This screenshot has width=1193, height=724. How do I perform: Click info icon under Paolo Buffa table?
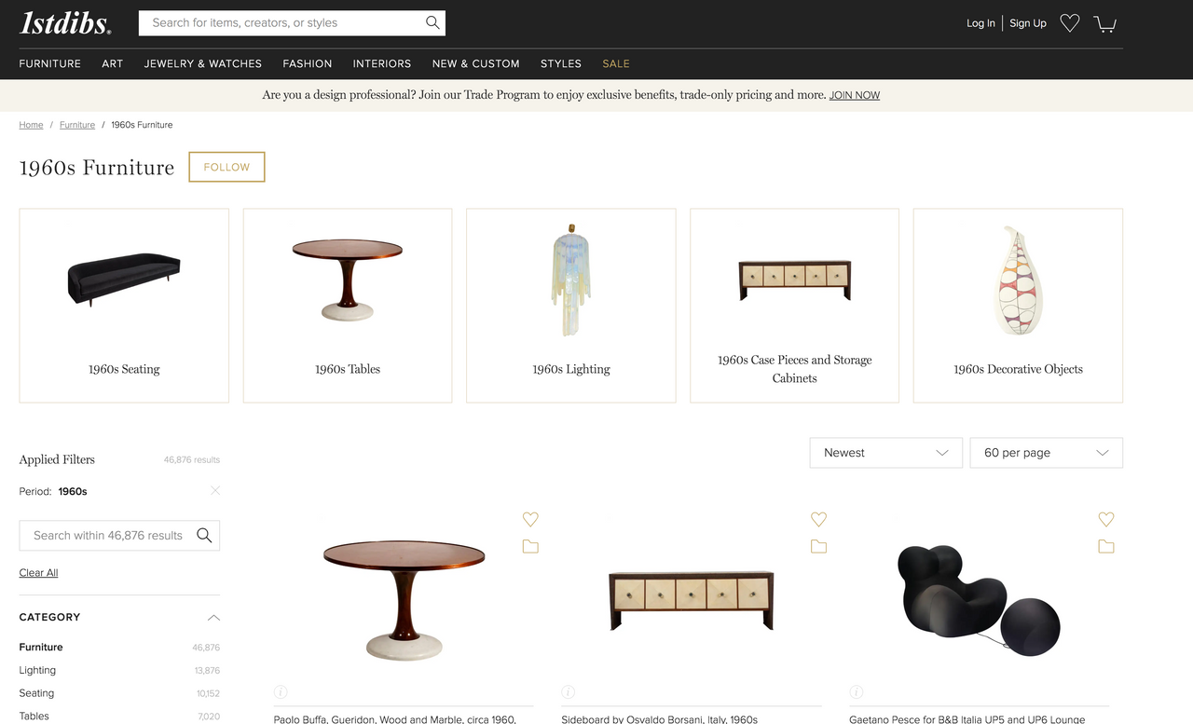281,691
